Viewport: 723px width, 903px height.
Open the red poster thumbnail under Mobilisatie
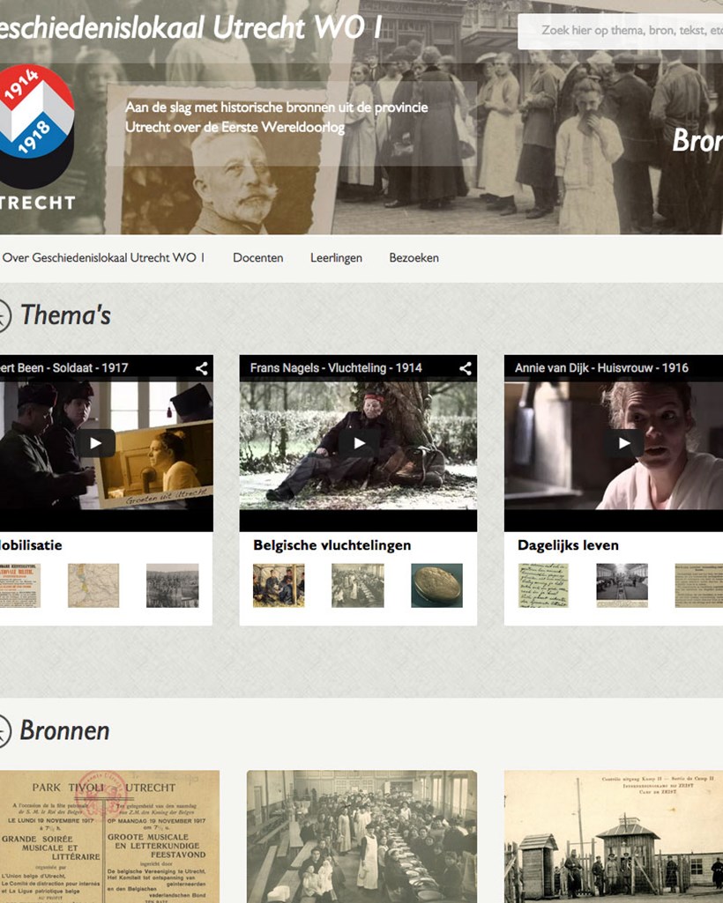tap(20, 585)
